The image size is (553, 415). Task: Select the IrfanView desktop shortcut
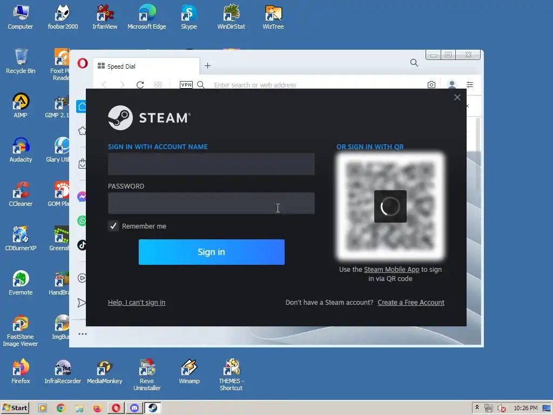click(105, 17)
